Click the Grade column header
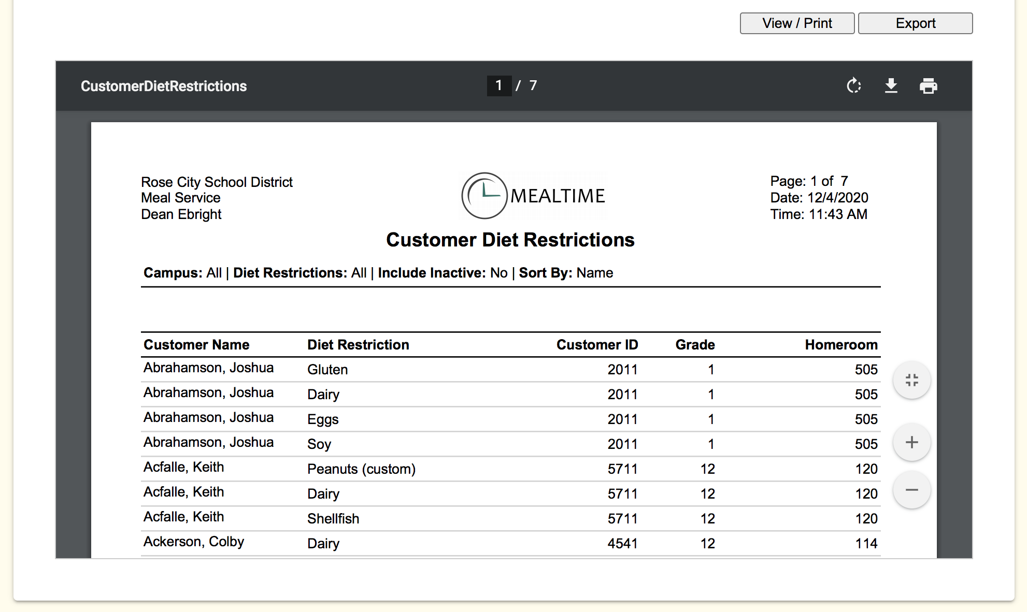 point(695,345)
